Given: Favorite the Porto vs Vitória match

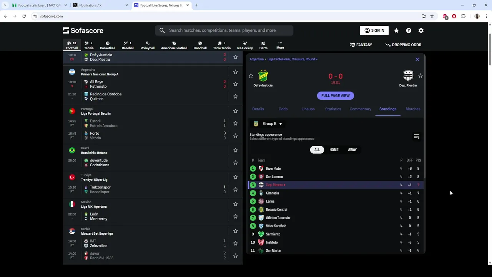Looking at the screenshot, I should (x=235, y=136).
